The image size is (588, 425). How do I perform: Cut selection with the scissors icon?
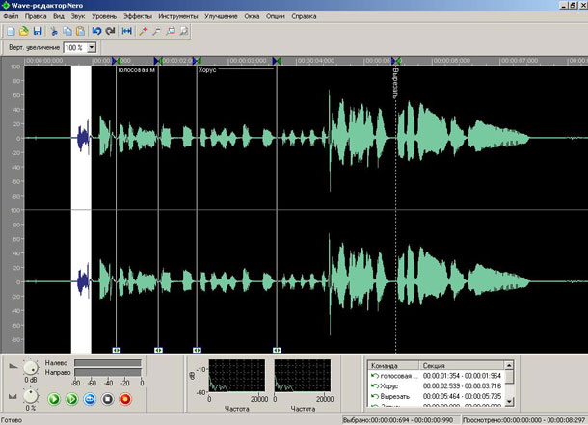54,31
